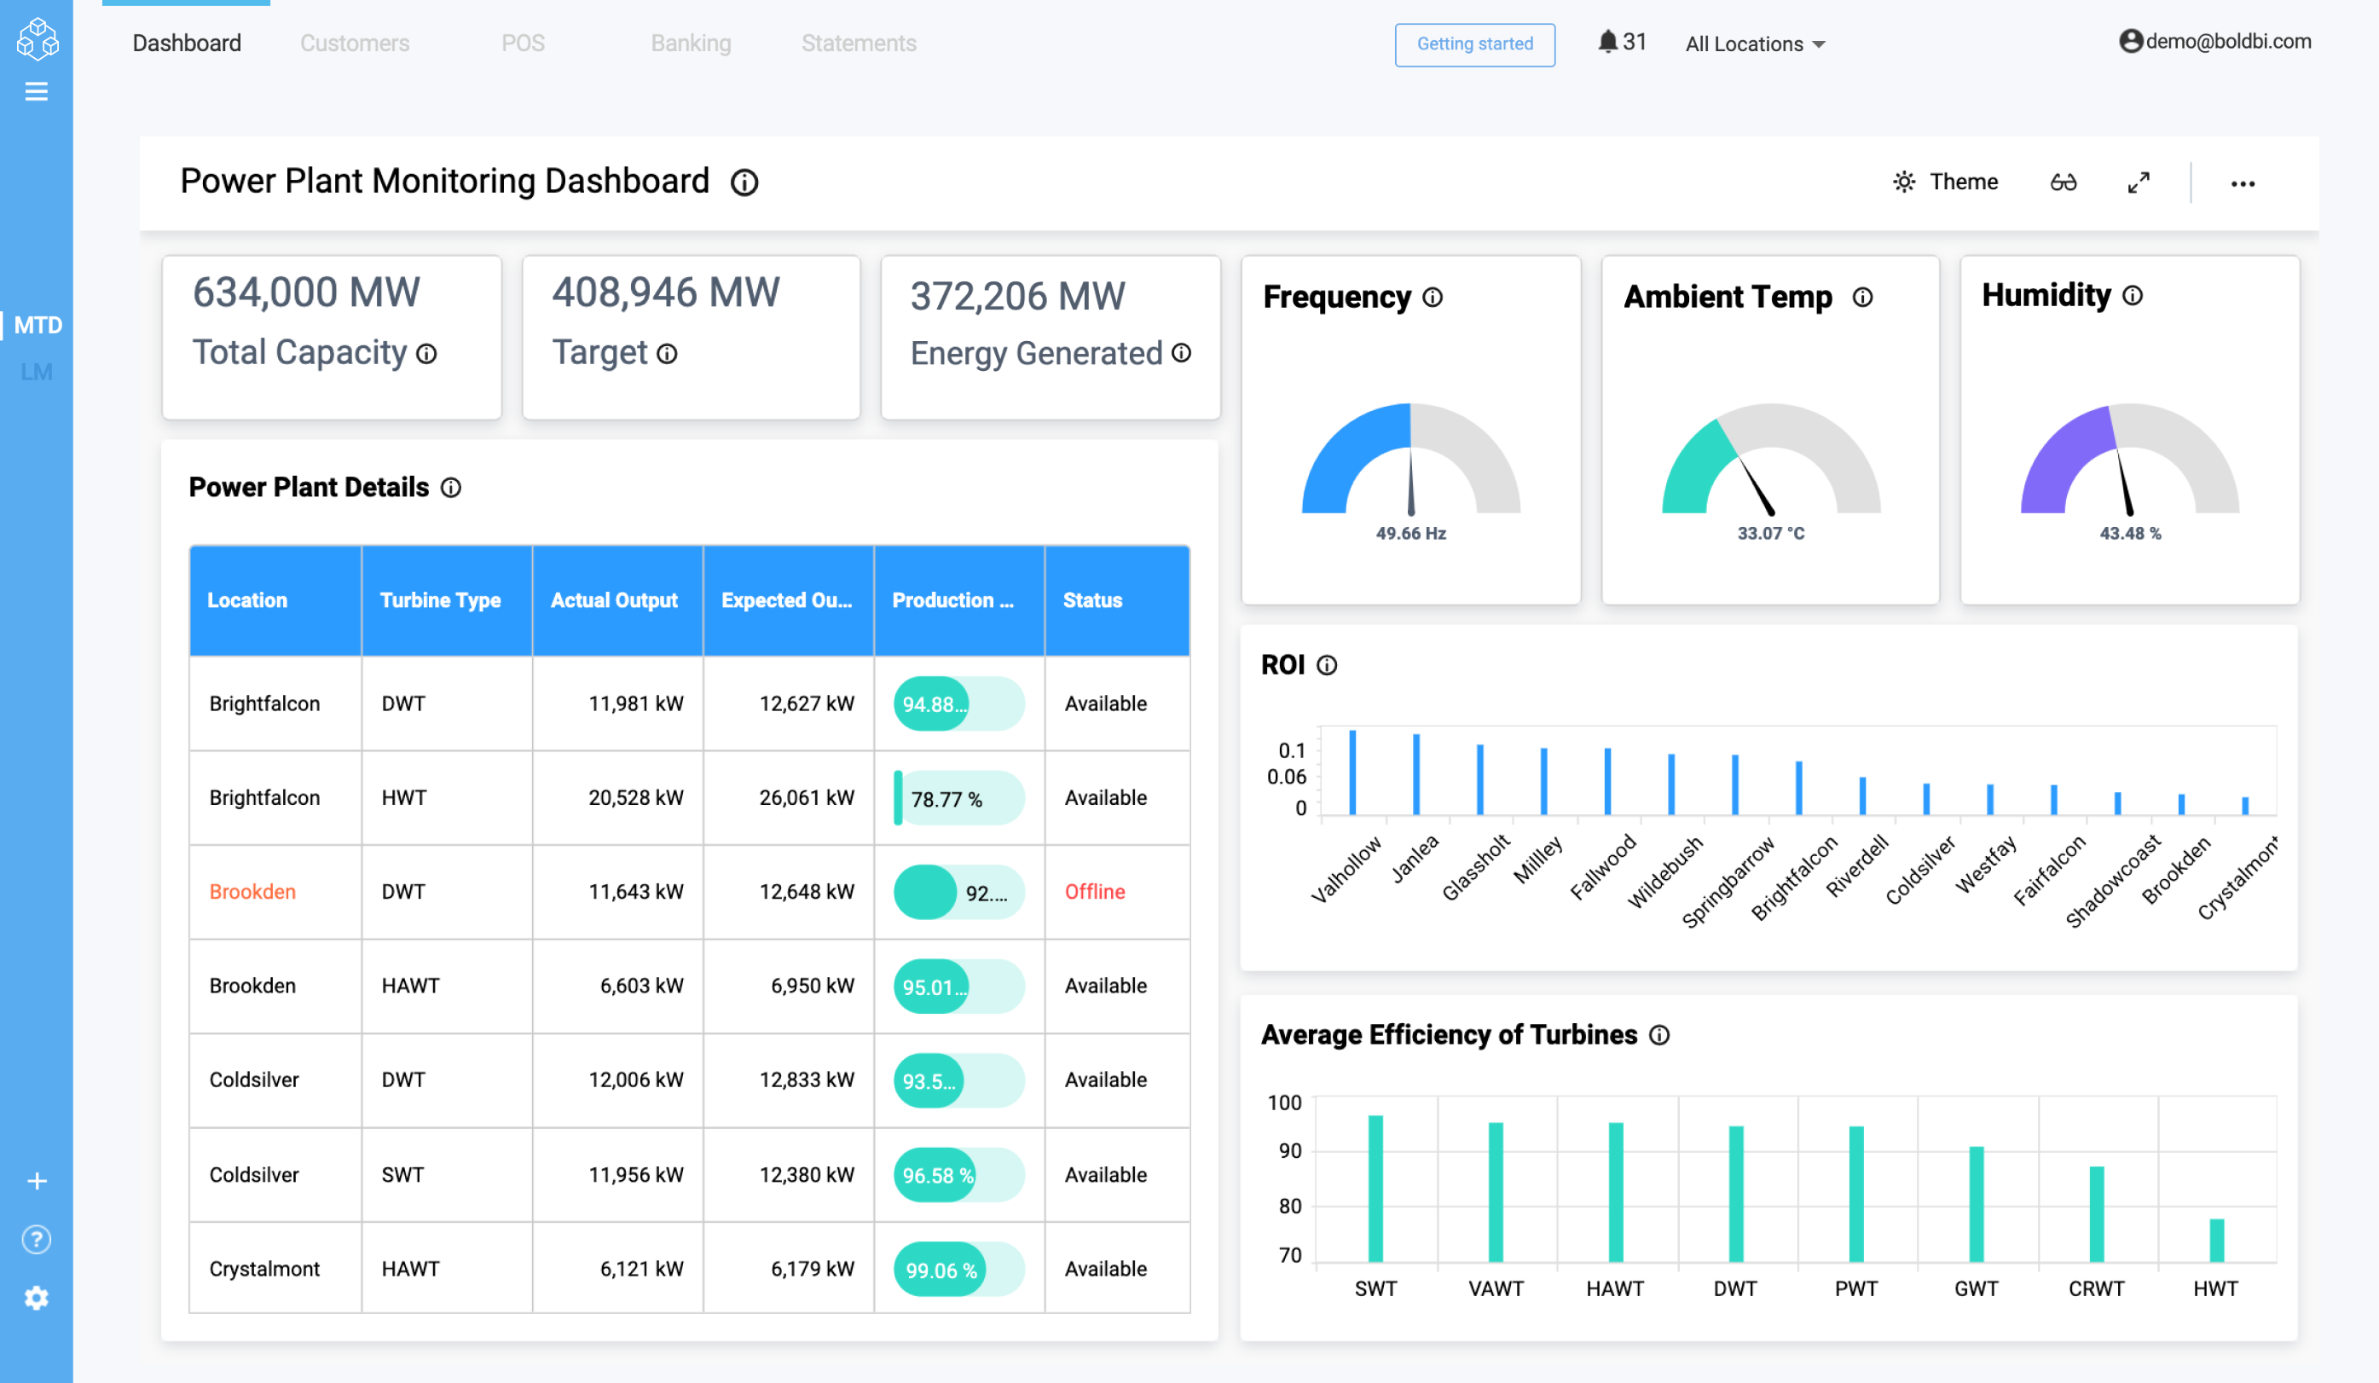Click the help question mark icon

pos(36,1240)
